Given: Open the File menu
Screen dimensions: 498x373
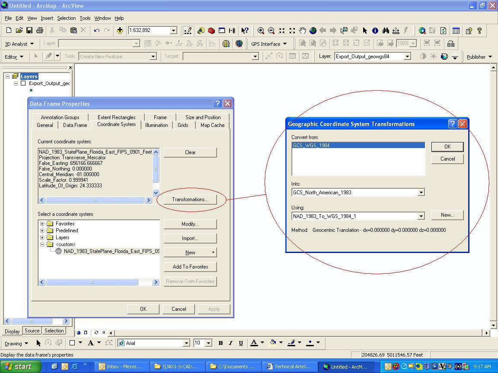Looking at the screenshot, I should tap(8, 18).
